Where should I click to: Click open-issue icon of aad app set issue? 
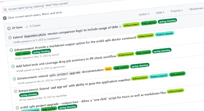click(x=16, y=91)
